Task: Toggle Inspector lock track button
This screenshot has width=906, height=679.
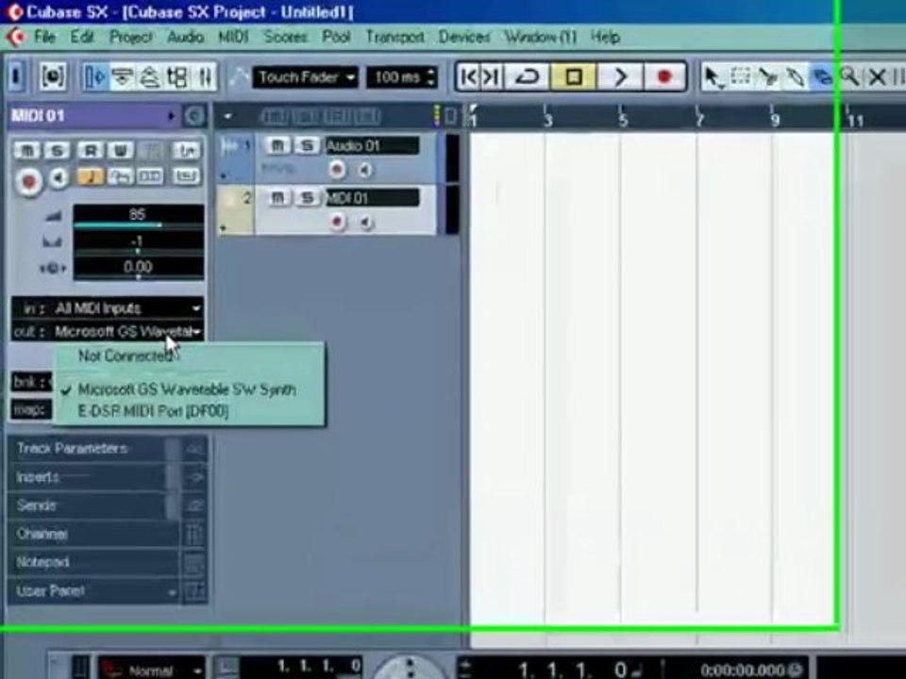Action: [x=120, y=176]
